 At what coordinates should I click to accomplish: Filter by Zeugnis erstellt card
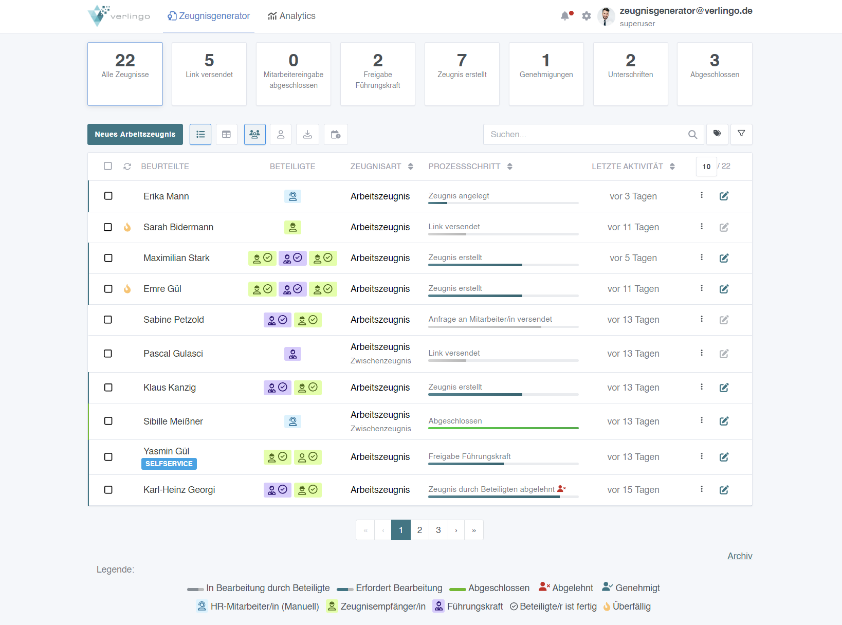[x=462, y=74]
